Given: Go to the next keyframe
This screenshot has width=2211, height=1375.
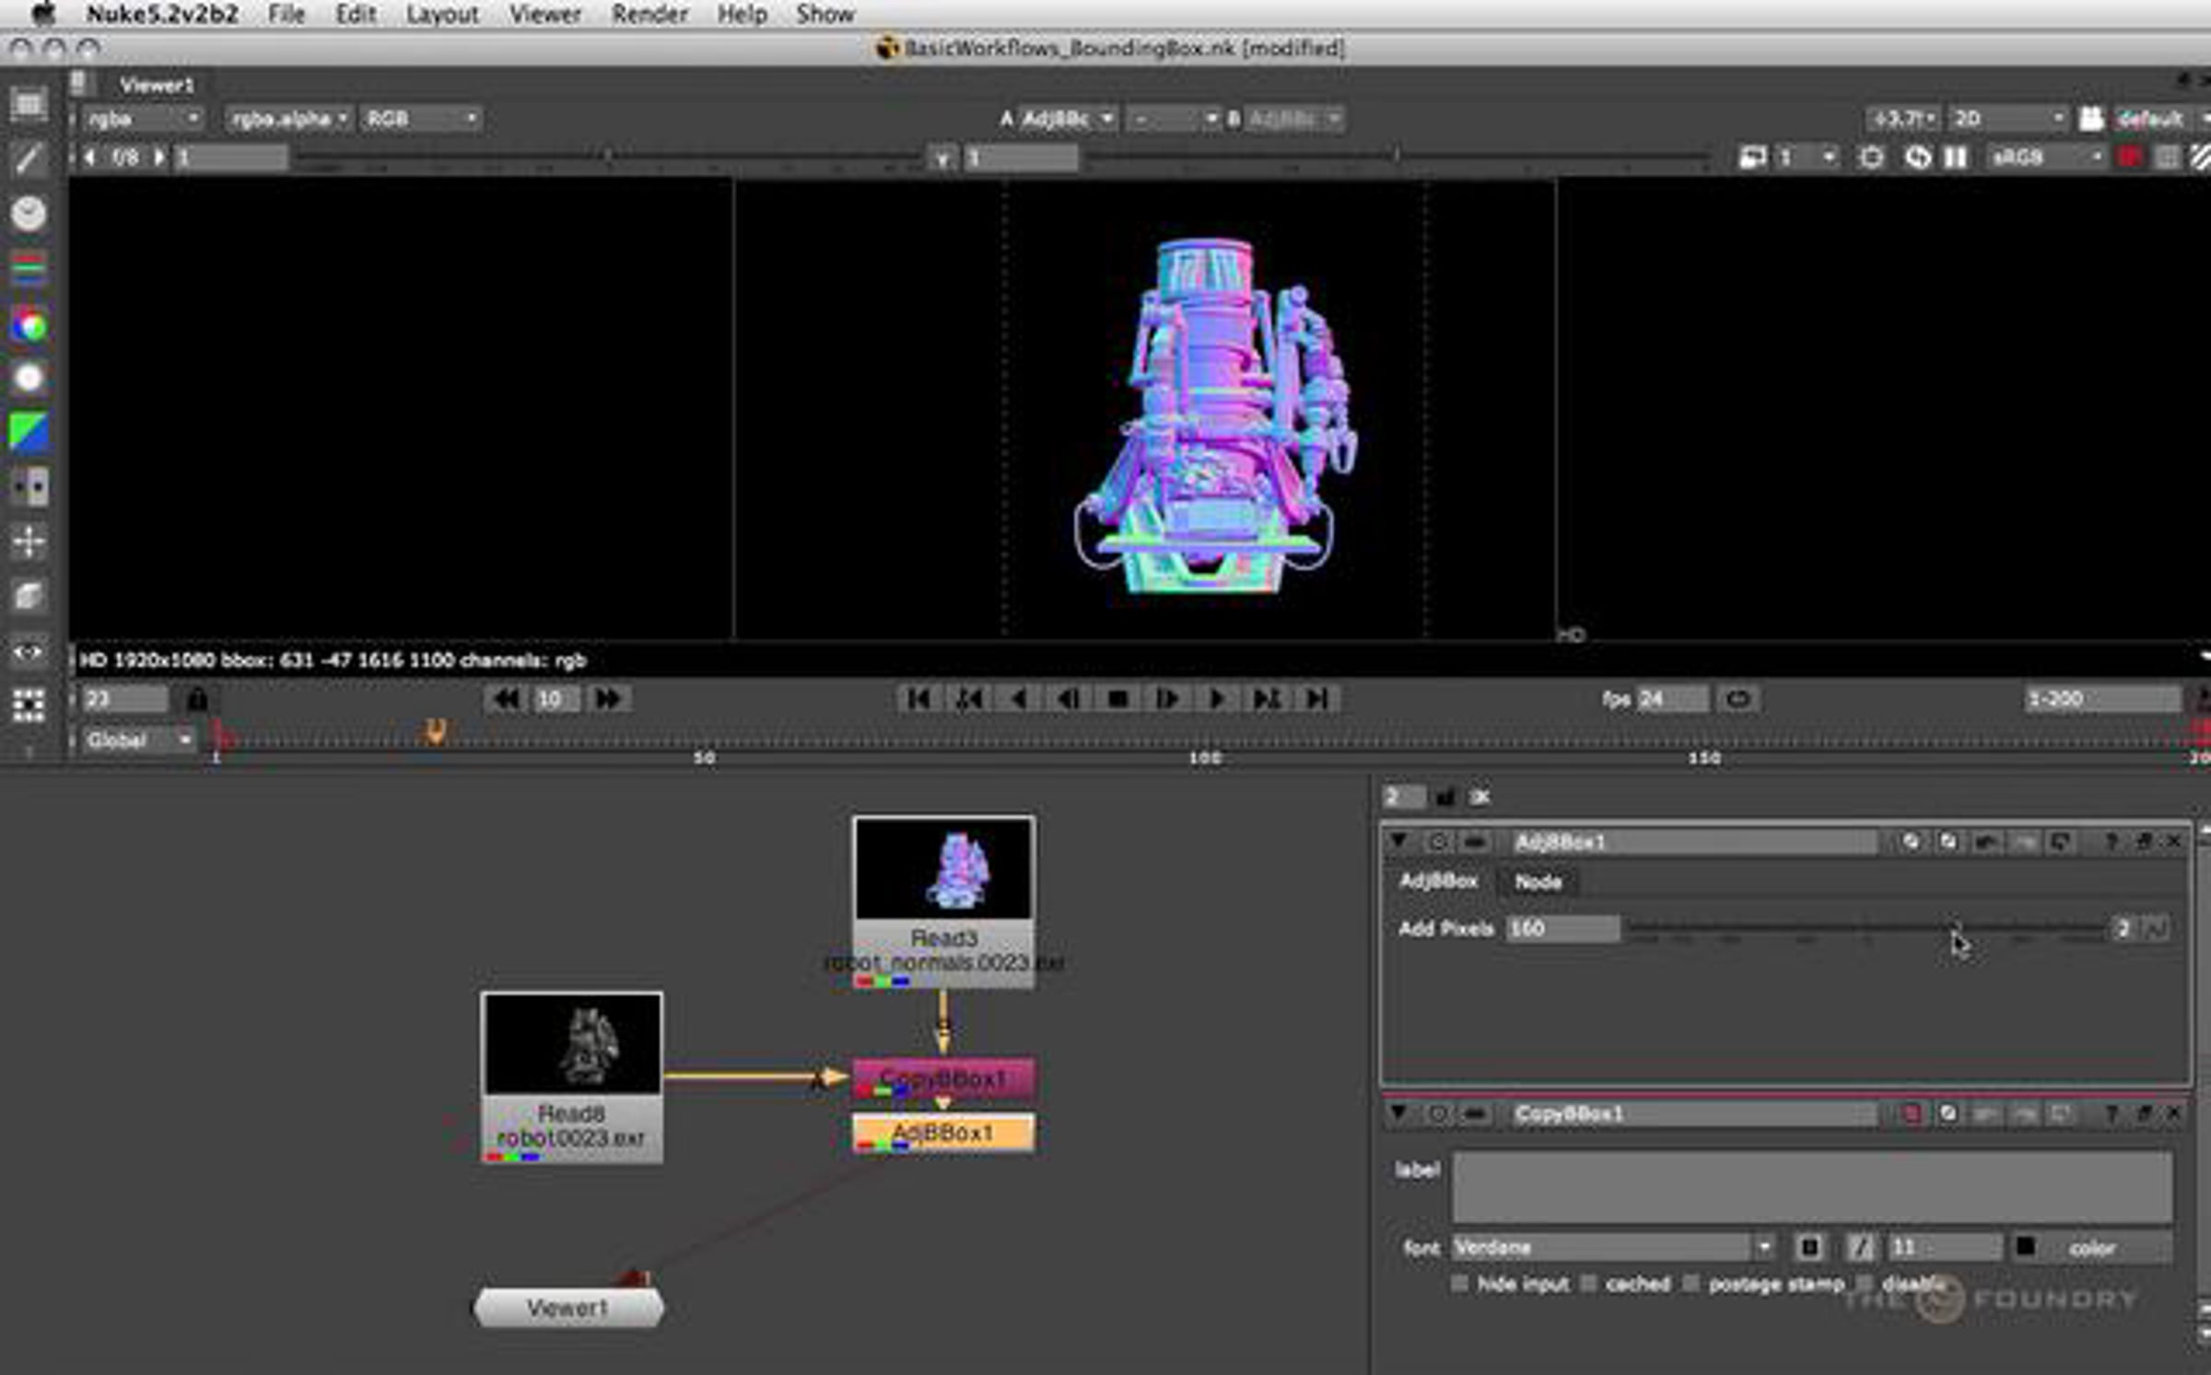Looking at the screenshot, I should [1267, 699].
